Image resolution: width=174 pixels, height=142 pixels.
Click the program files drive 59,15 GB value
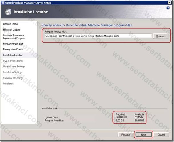[x=139, y=121]
